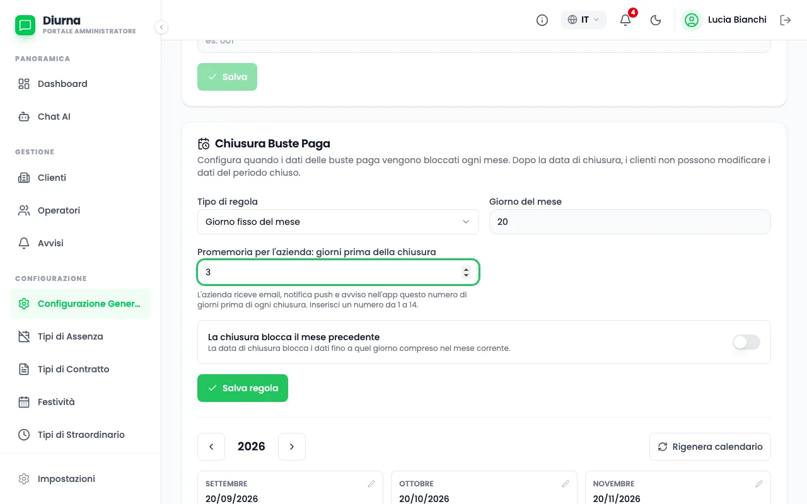
Task: Edit the Ottobre closing date pencil
Action: click(x=566, y=484)
